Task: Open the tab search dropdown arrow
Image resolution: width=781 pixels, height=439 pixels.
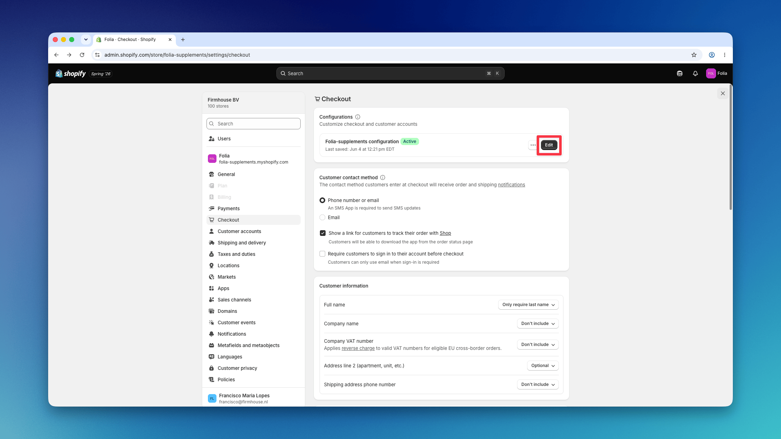Action: tap(86, 40)
